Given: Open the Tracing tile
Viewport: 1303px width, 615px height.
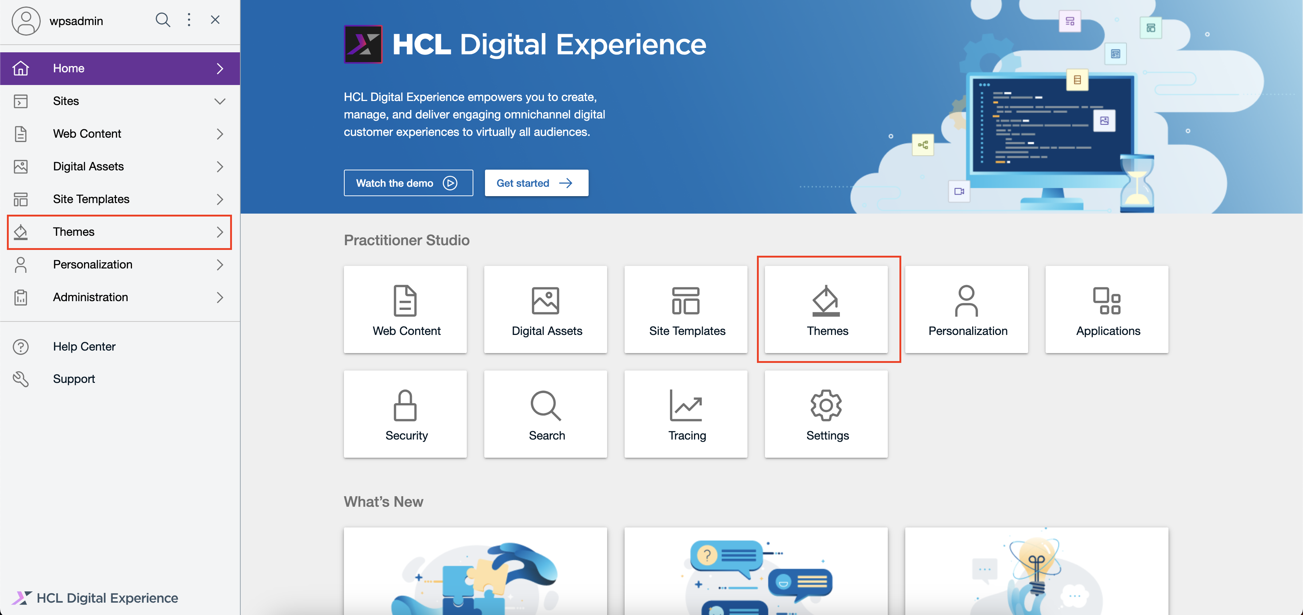Looking at the screenshot, I should pyautogui.click(x=685, y=414).
